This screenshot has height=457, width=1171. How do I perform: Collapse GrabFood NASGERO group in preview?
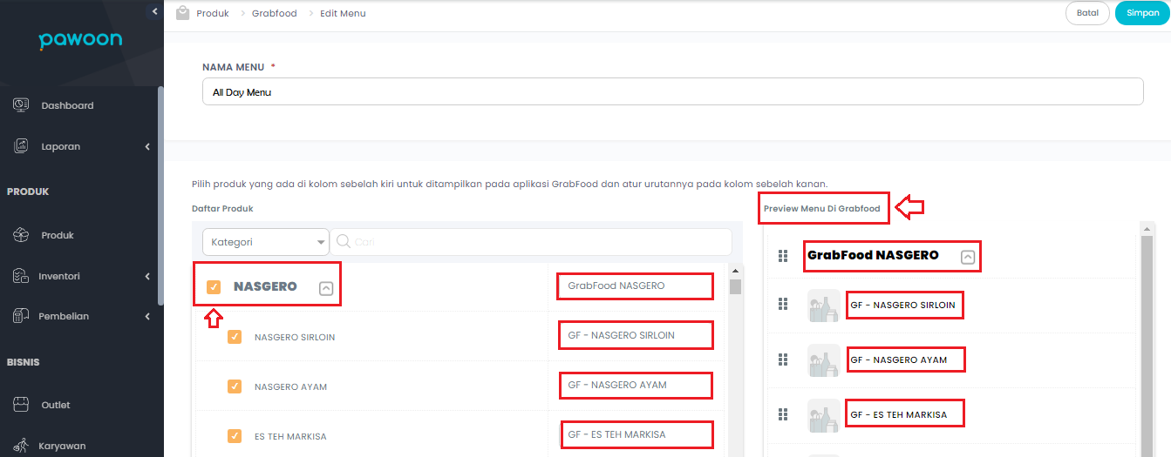point(967,257)
